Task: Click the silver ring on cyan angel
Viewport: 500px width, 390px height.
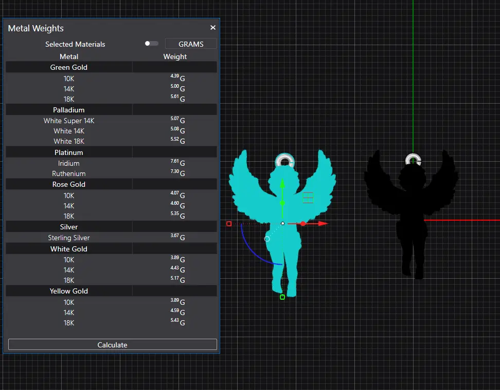Action: 283,161
